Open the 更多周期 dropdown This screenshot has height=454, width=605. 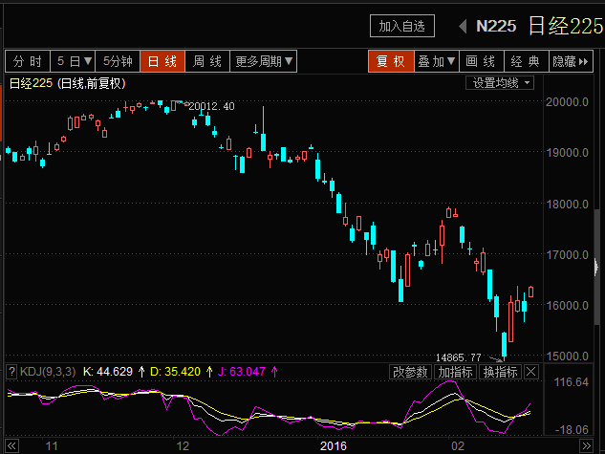[264, 61]
